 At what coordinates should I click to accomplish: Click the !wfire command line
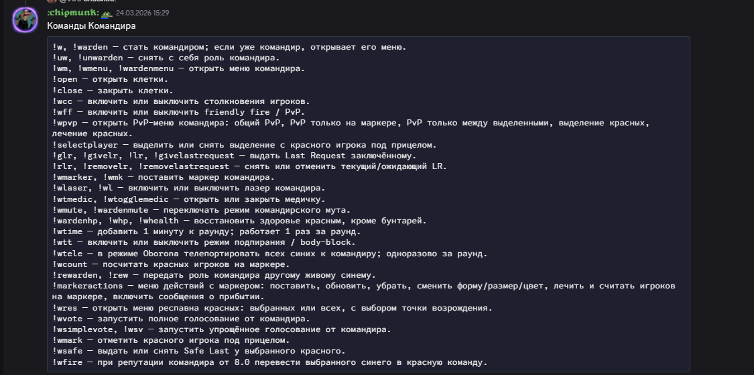[269, 362]
